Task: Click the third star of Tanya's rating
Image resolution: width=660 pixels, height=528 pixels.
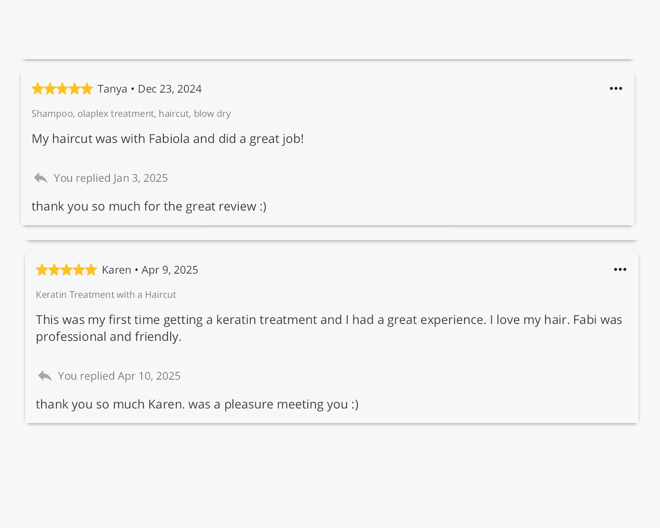Action: 62,89
